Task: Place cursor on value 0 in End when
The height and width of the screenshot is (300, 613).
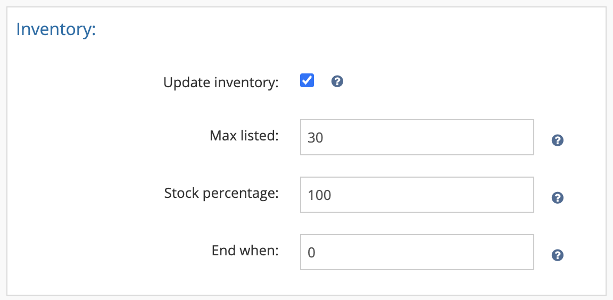Action: pyautogui.click(x=312, y=253)
